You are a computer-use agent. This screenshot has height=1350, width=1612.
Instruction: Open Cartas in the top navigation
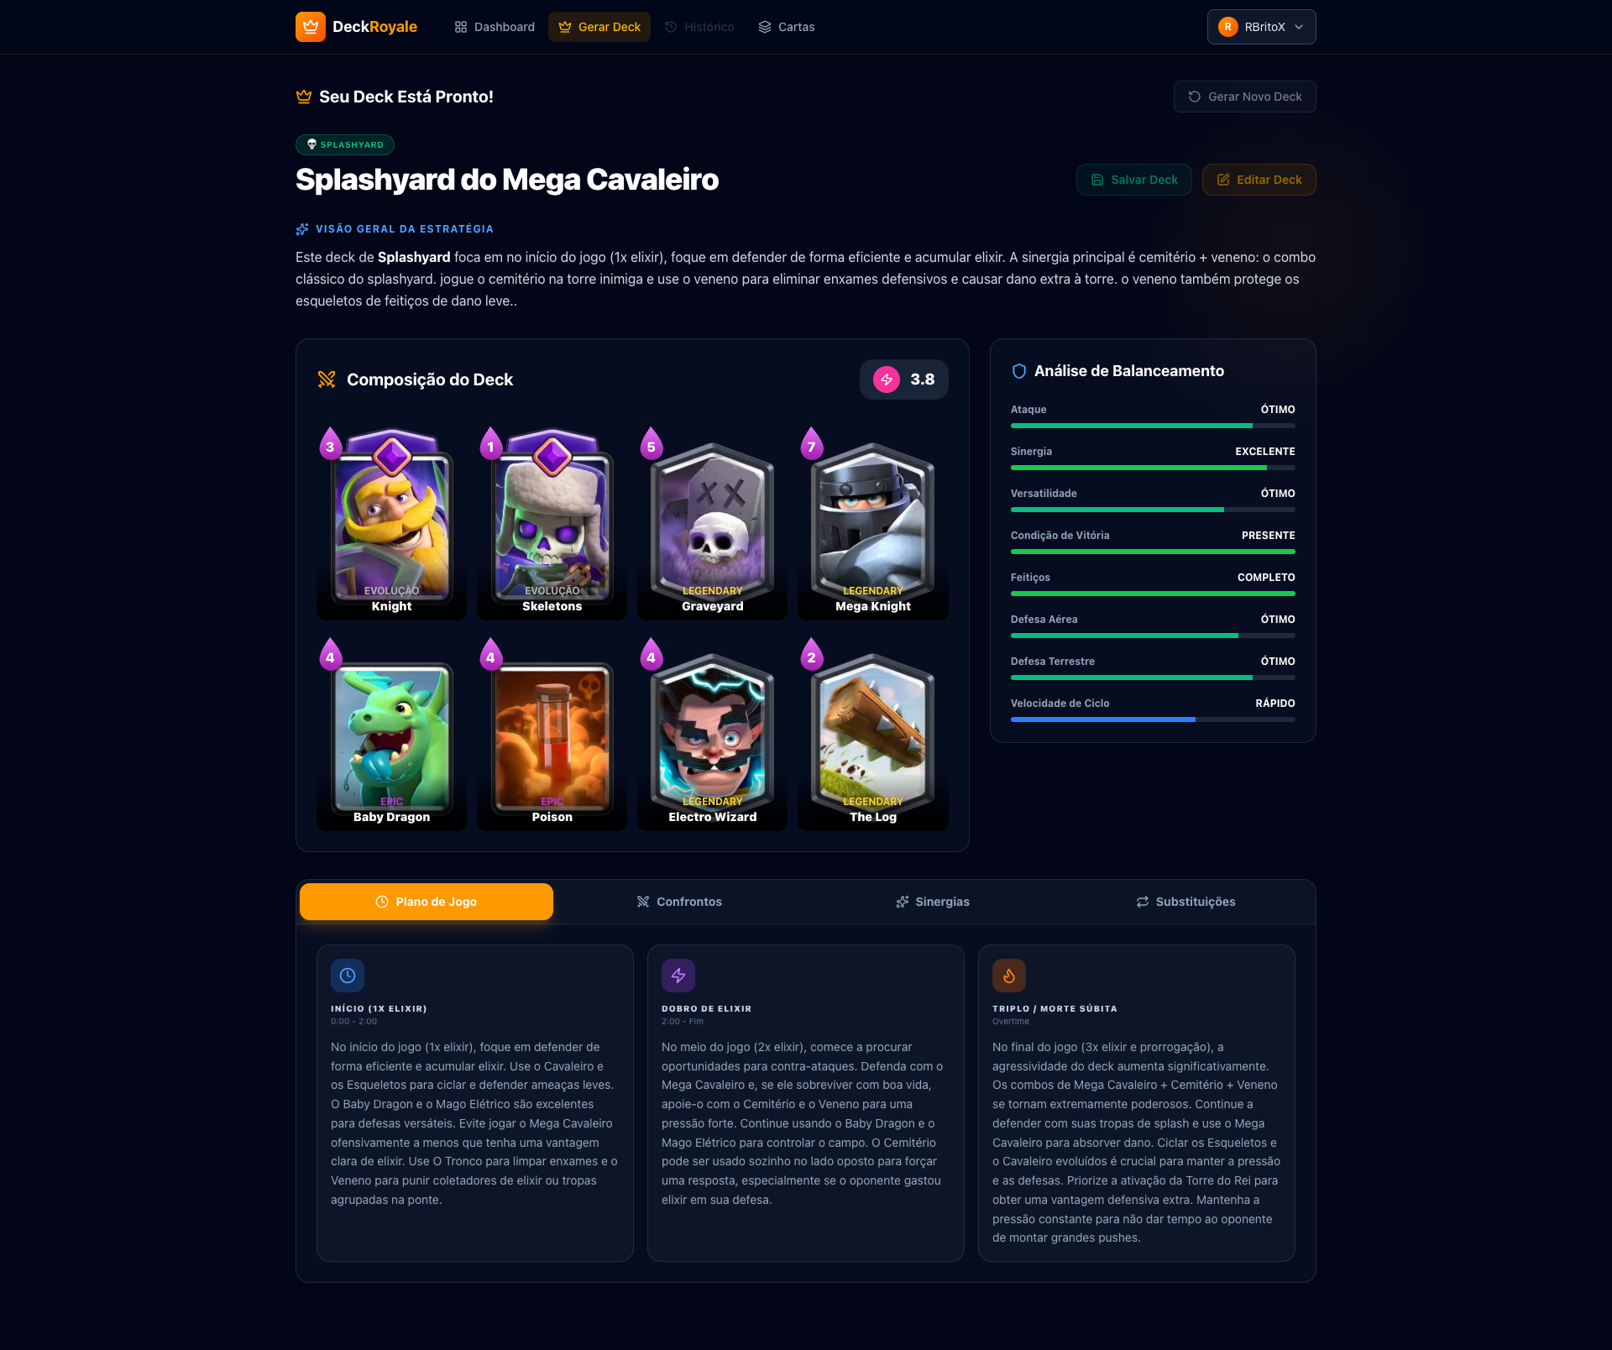point(787,27)
